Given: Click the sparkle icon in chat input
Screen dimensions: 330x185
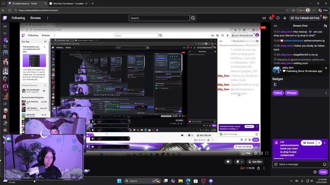Looking at the screenshot, I should 276,164.
